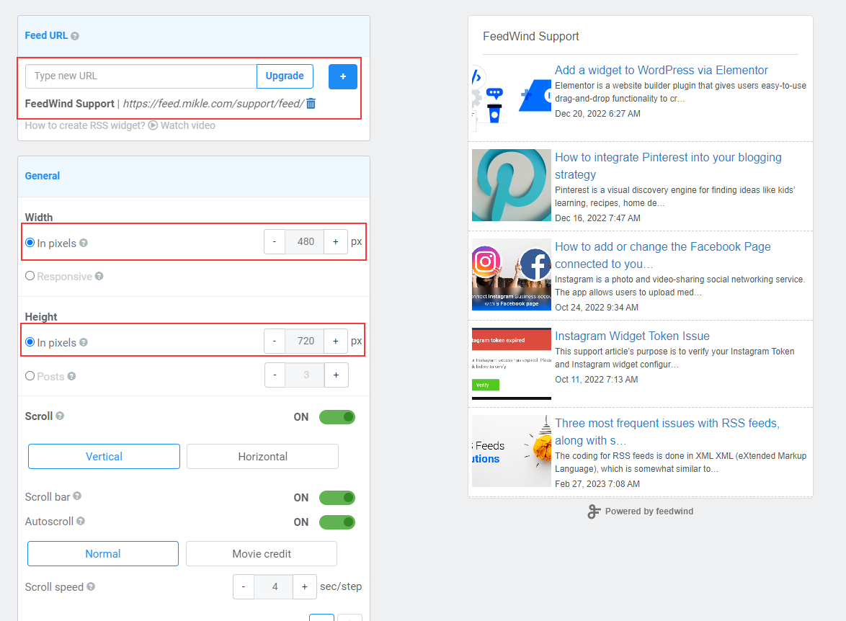
Task: Open help icon beside Scroll bar
Action: (77, 496)
